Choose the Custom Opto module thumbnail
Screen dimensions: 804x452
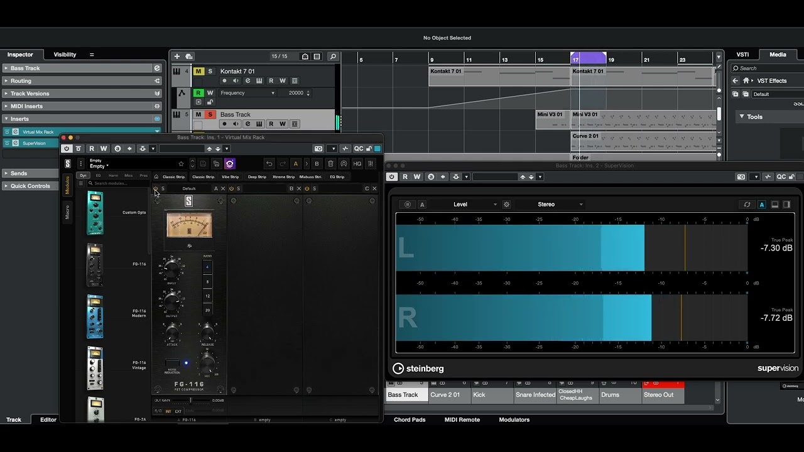tap(95, 213)
